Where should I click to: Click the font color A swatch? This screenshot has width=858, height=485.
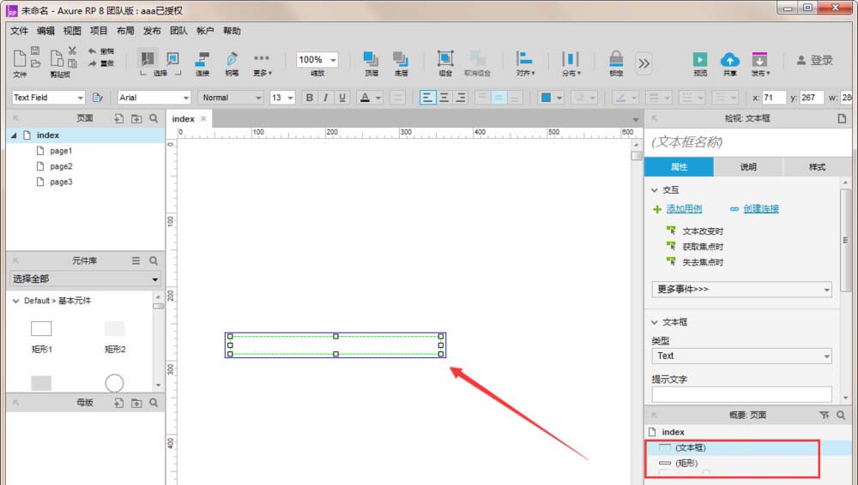tap(365, 98)
